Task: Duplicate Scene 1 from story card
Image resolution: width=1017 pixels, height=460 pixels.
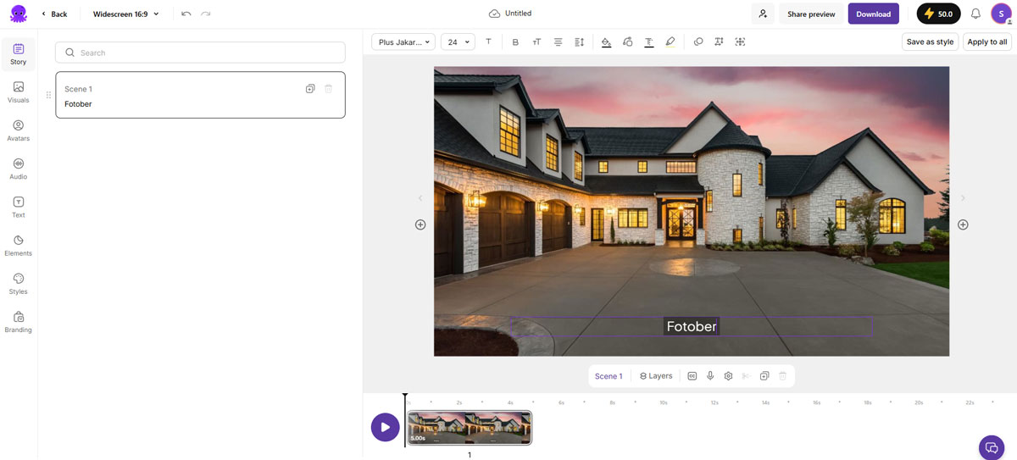Action: point(310,89)
